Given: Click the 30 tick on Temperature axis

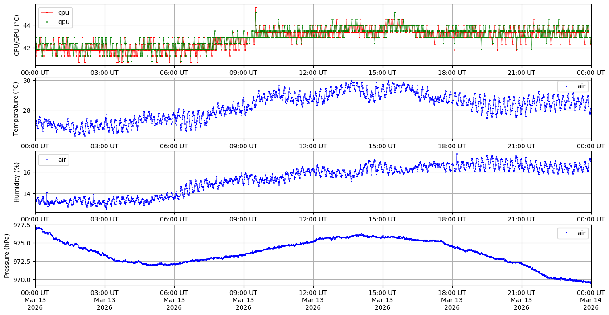Looking at the screenshot, I should [26, 81].
